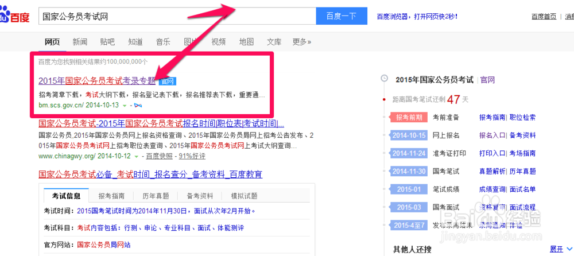This screenshot has height=256, width=574.
Task: Open the 真题解析 link
Action: click(x=492, y=171)
